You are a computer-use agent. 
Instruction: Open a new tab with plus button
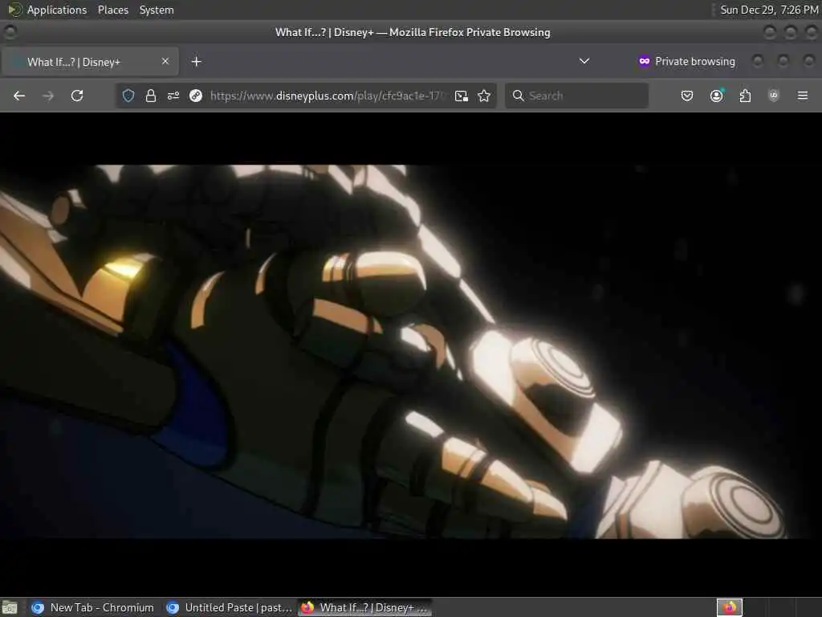tap(196, 61)
